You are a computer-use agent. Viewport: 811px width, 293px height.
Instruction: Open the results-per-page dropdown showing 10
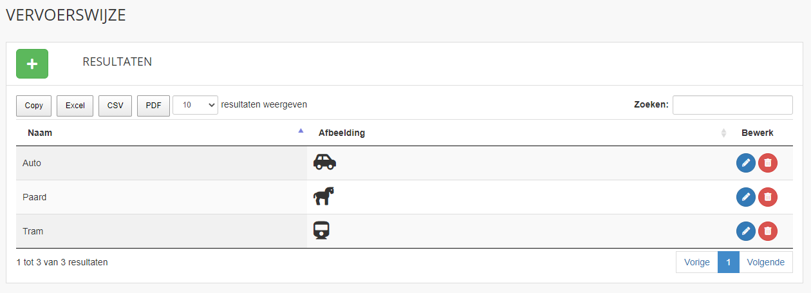pos(196,106)
